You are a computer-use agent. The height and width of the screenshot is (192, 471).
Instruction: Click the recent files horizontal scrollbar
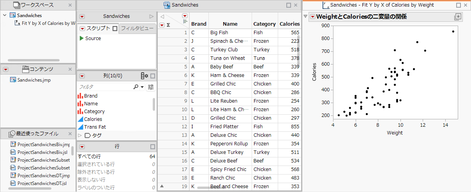pyautogui.click(x=30, y=189)
